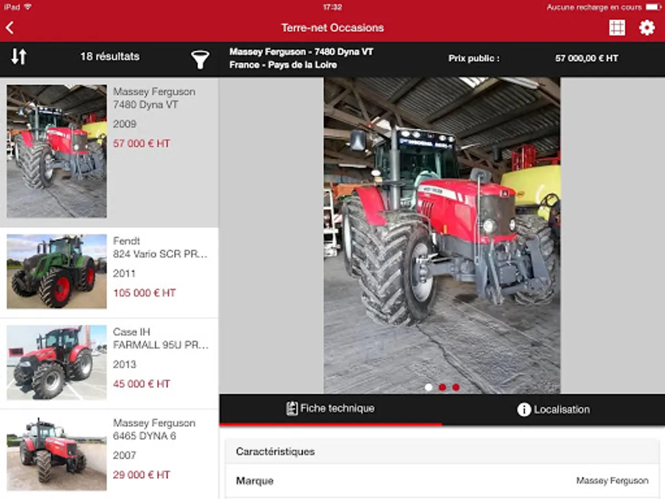Click the 57 000 € HT list price

coord(141,144)
